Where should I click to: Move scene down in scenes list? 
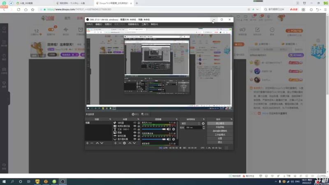(x=102, y=143)
